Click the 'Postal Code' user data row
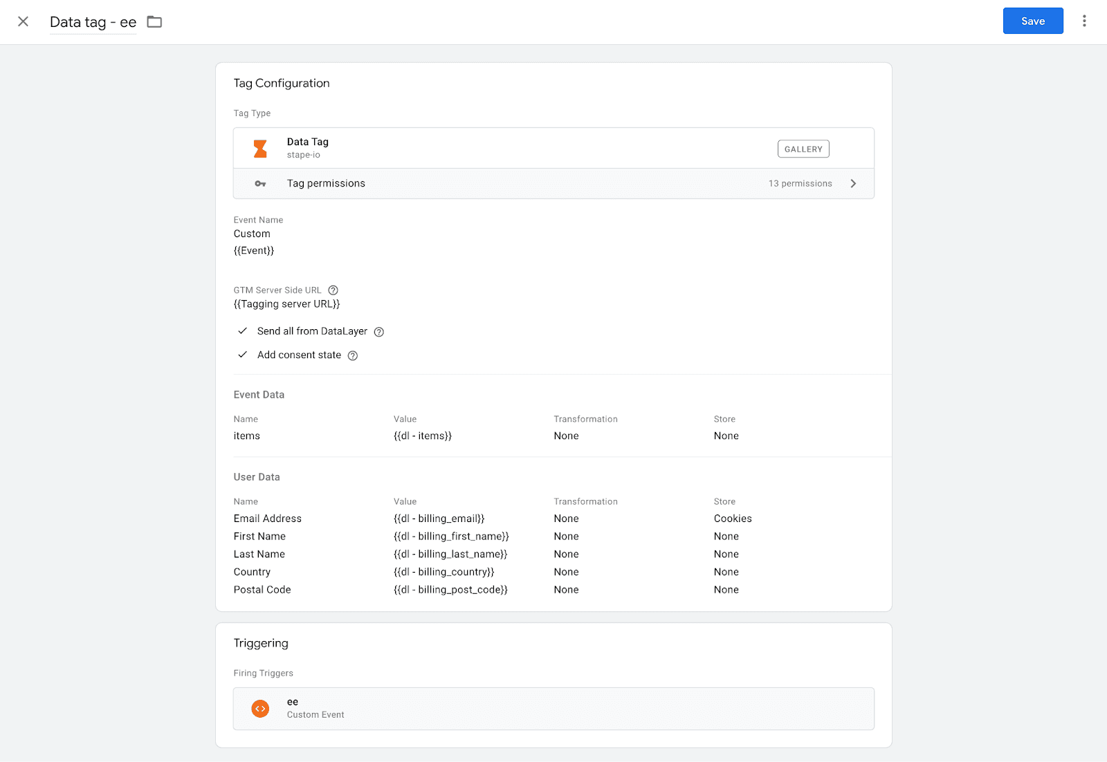 (262, 590)
